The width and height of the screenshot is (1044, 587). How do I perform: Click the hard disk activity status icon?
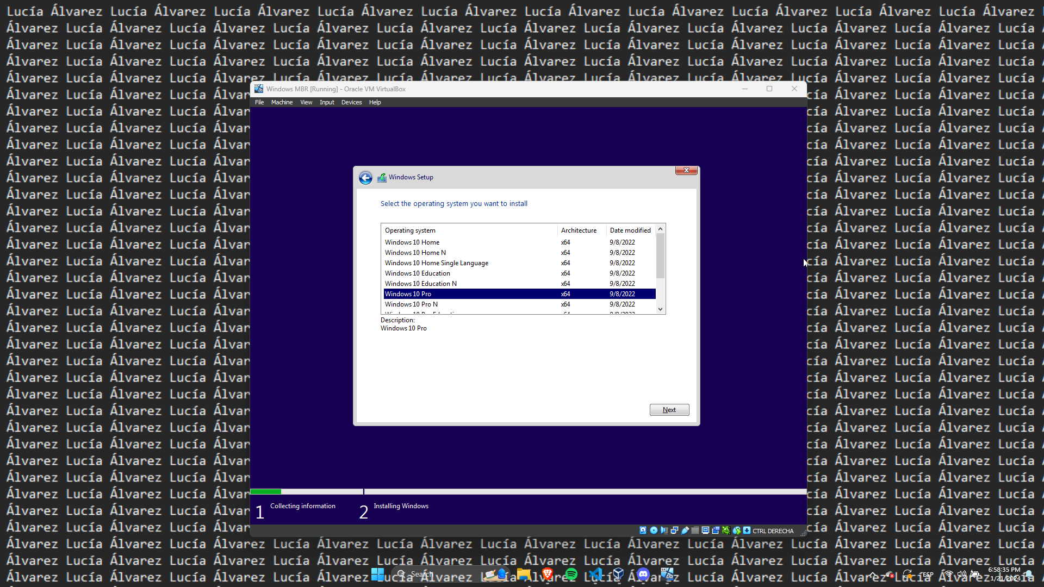[x=643, y=530]
